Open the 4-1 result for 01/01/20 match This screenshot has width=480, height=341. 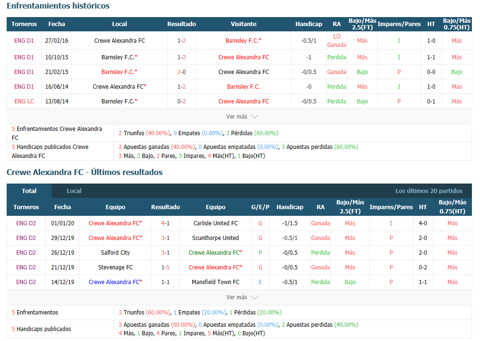tap(165, 223)
